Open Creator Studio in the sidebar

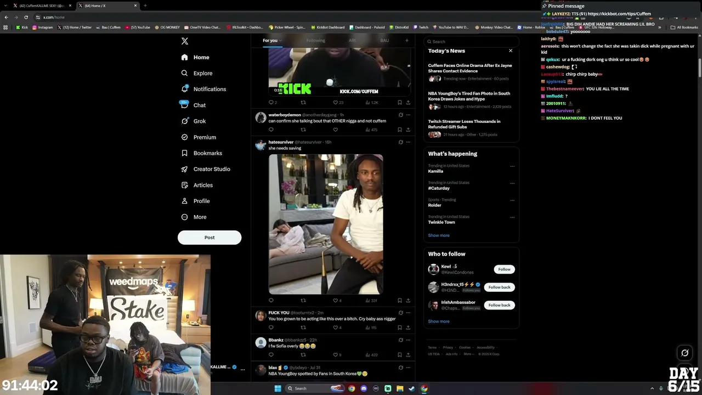pos(206,169)
